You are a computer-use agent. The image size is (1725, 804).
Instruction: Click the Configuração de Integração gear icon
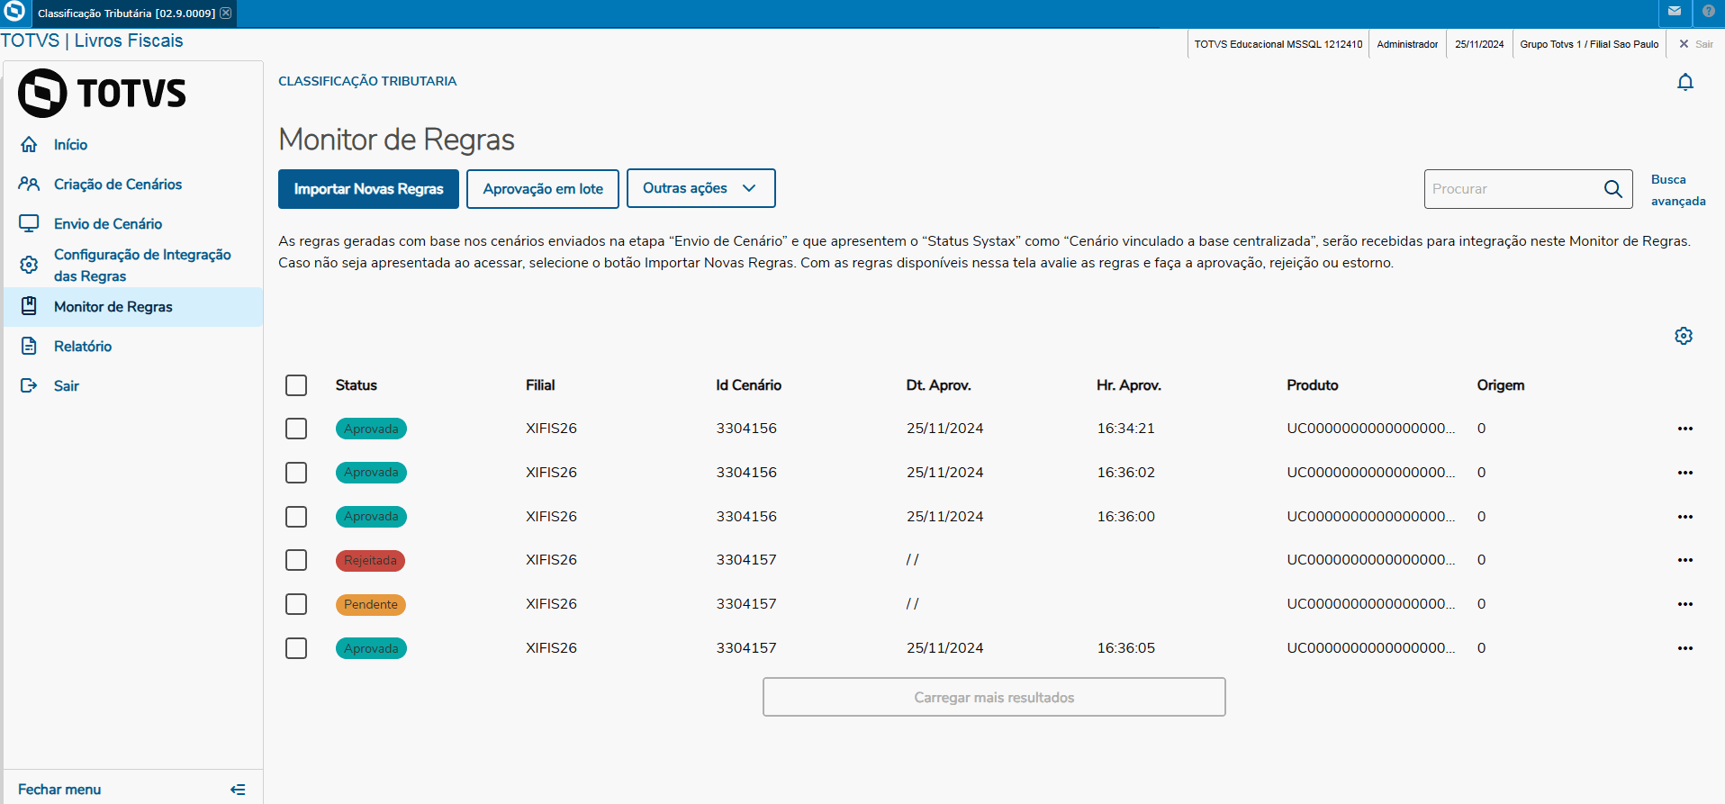[29, 265]
